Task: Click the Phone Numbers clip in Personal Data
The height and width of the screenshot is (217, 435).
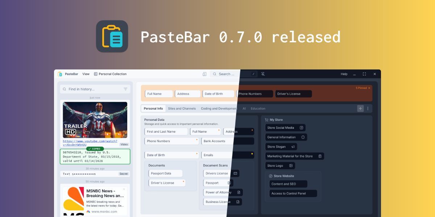Action: [171, 141]
